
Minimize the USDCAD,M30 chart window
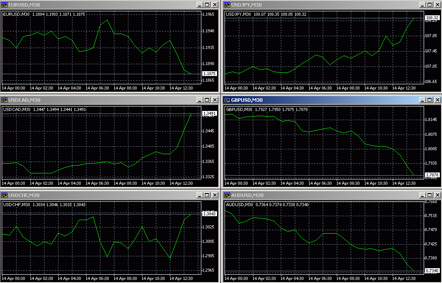[x=200, y=100]
